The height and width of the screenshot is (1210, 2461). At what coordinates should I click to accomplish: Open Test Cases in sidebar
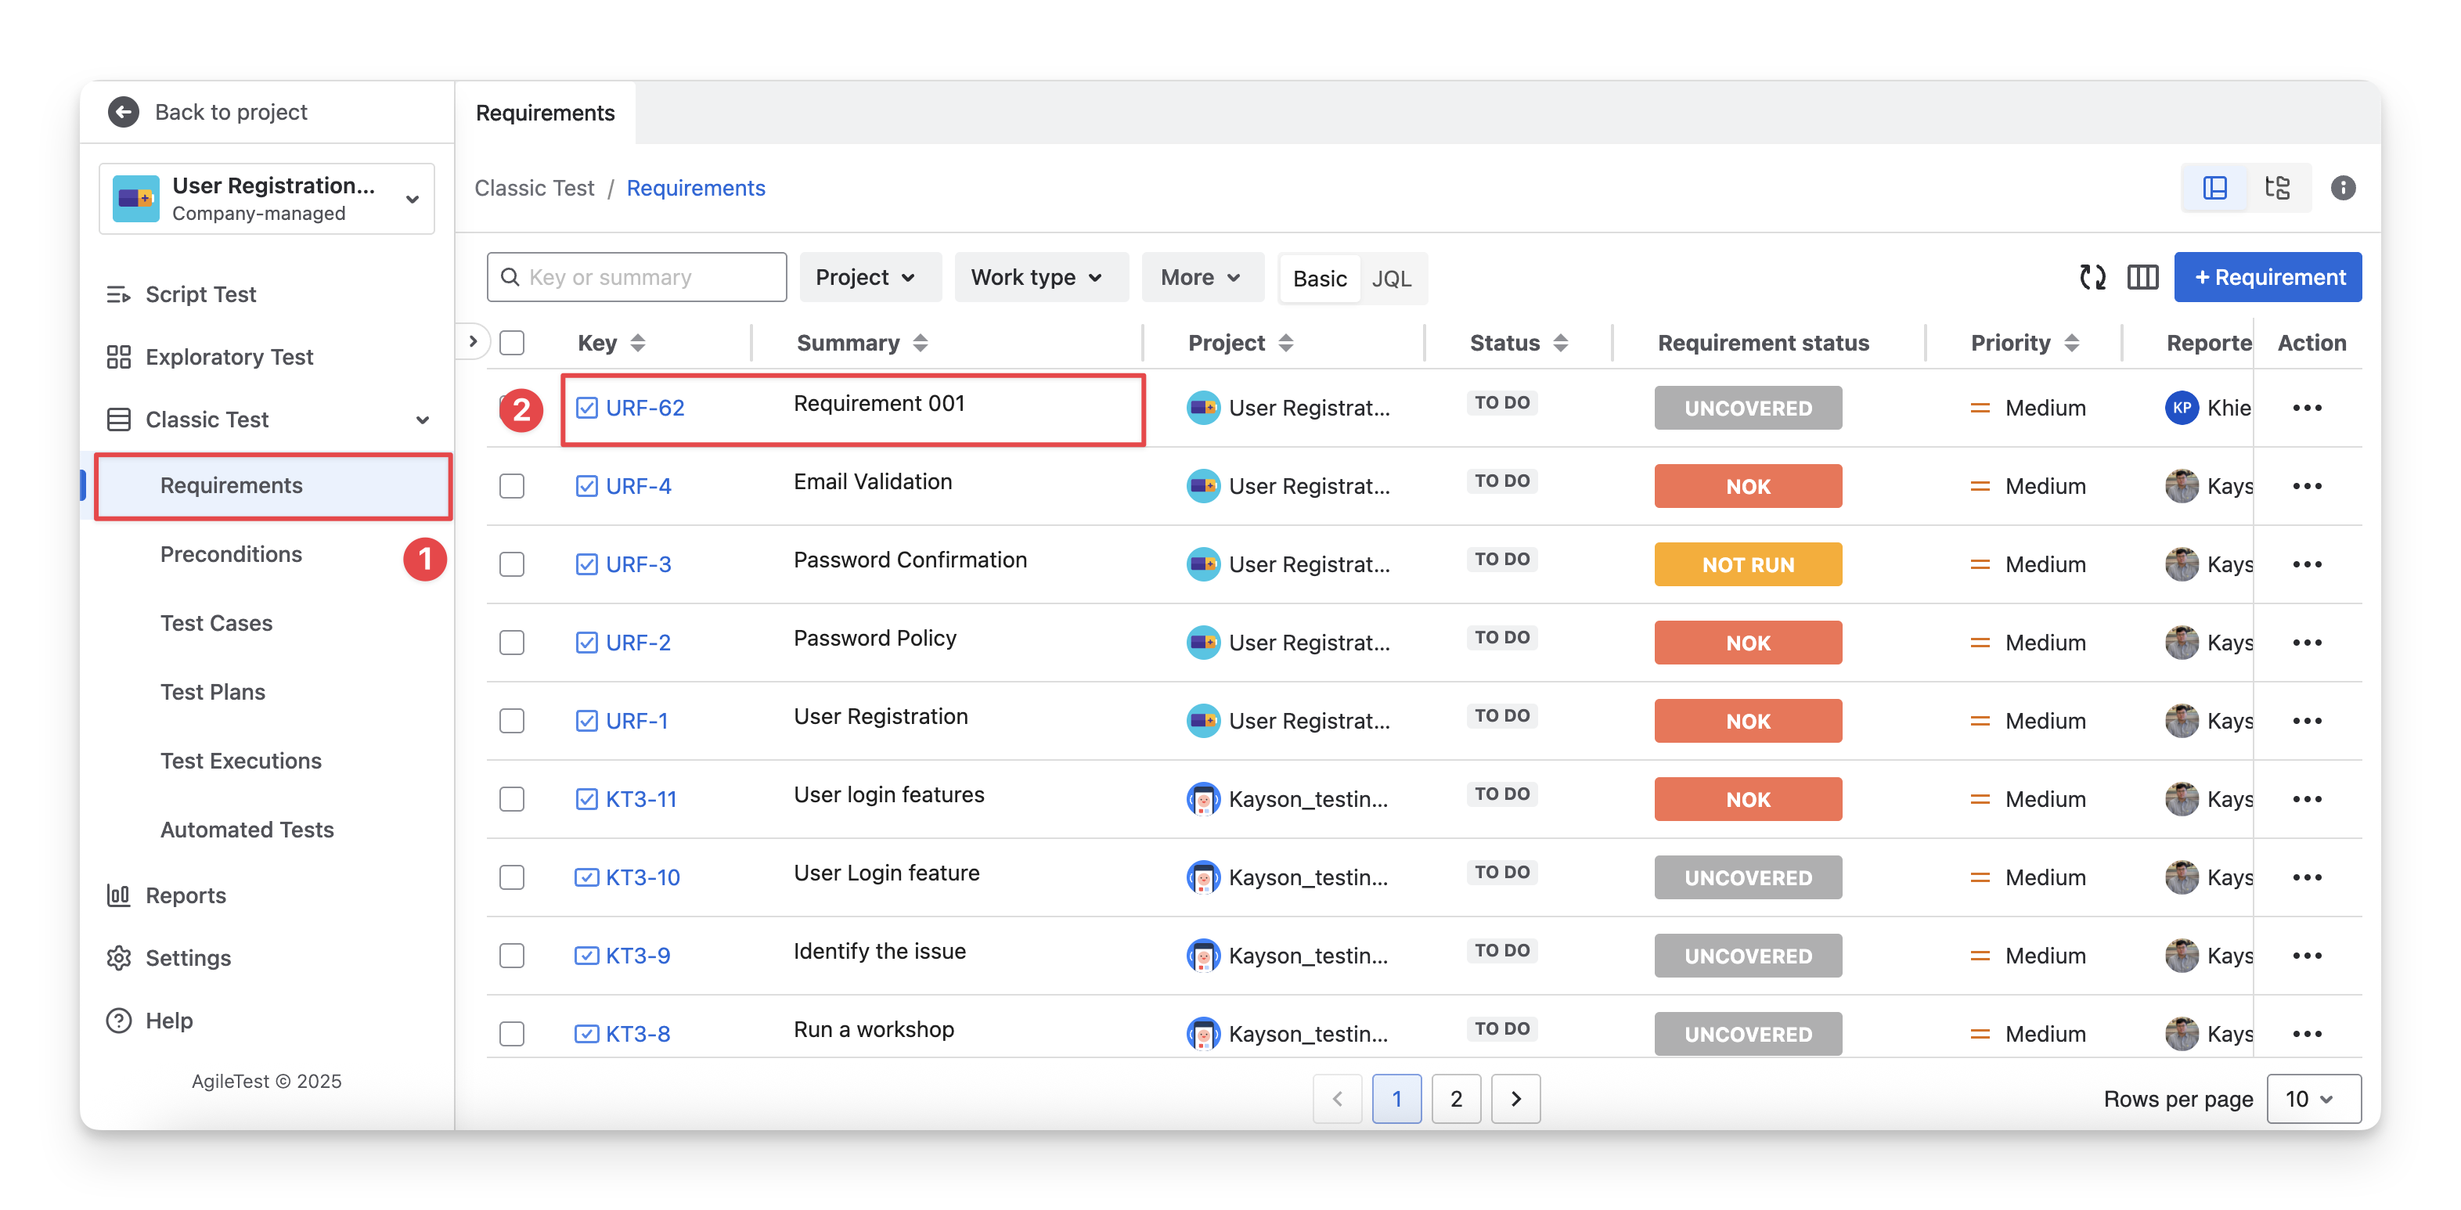tap(216, 623)
